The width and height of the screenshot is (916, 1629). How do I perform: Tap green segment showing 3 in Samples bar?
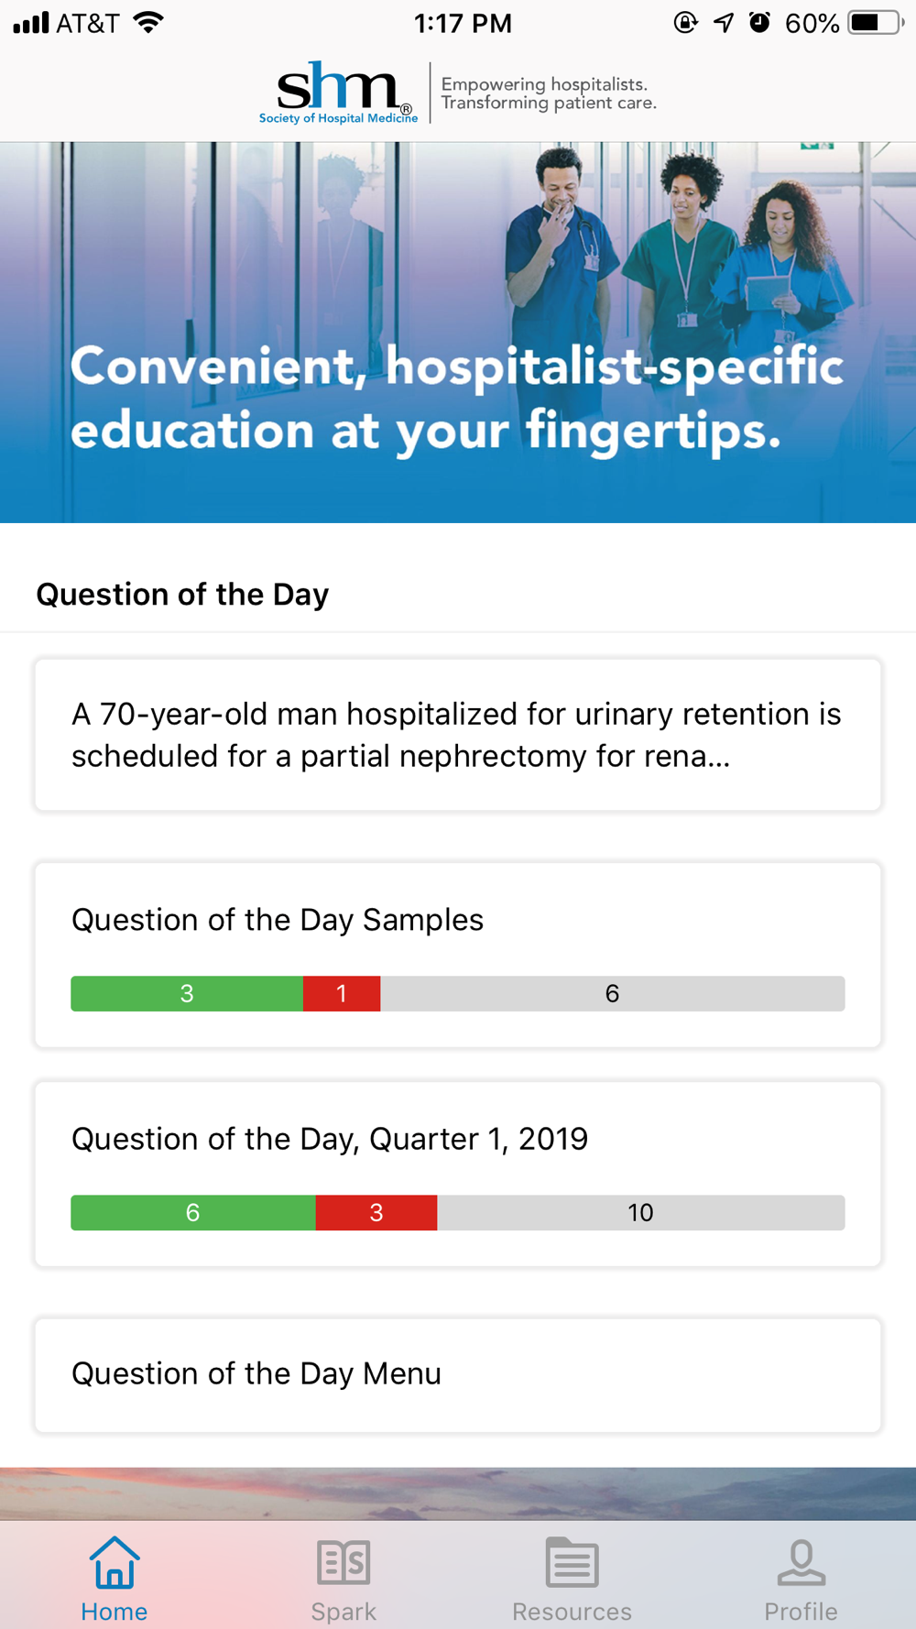(x=187, y=994)
